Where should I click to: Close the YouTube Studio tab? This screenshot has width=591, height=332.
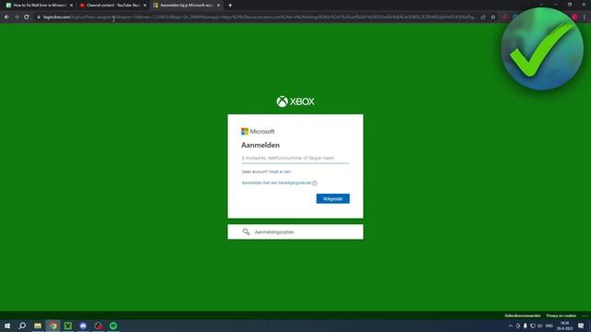tap(145, 6)
